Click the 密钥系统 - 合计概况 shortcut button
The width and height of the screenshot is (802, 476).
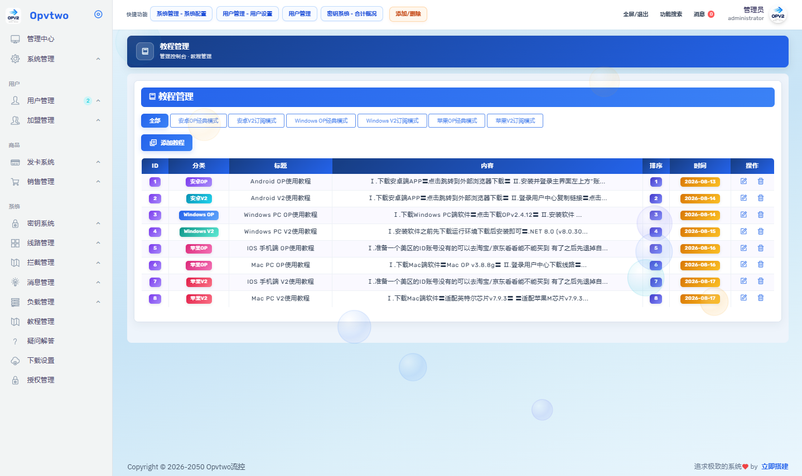352,14
